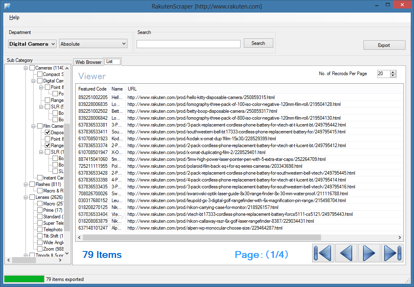
Task: Go to the previous results page
Action: click(346, 253)
